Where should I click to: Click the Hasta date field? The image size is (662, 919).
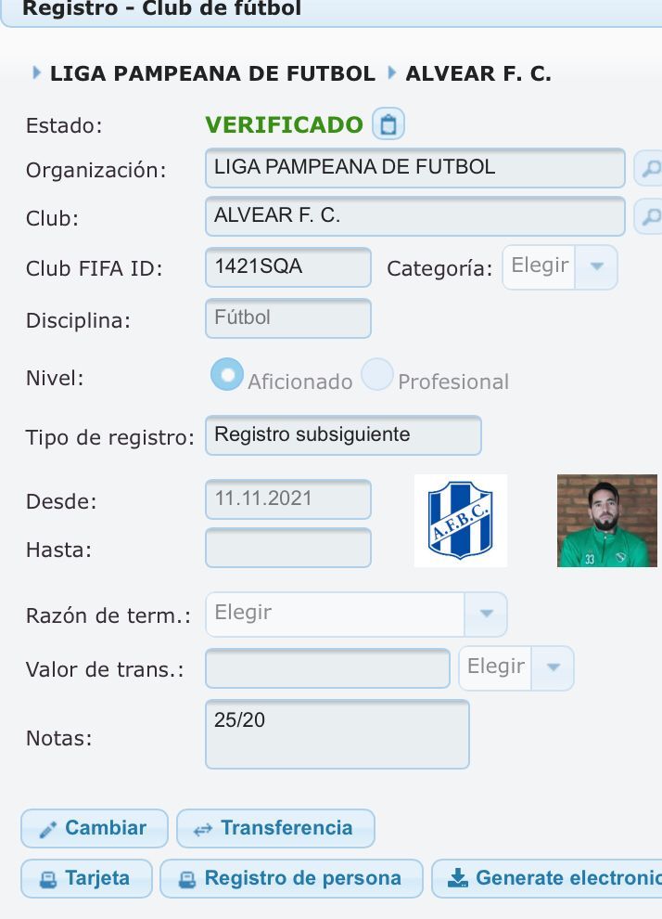[288, 548]
